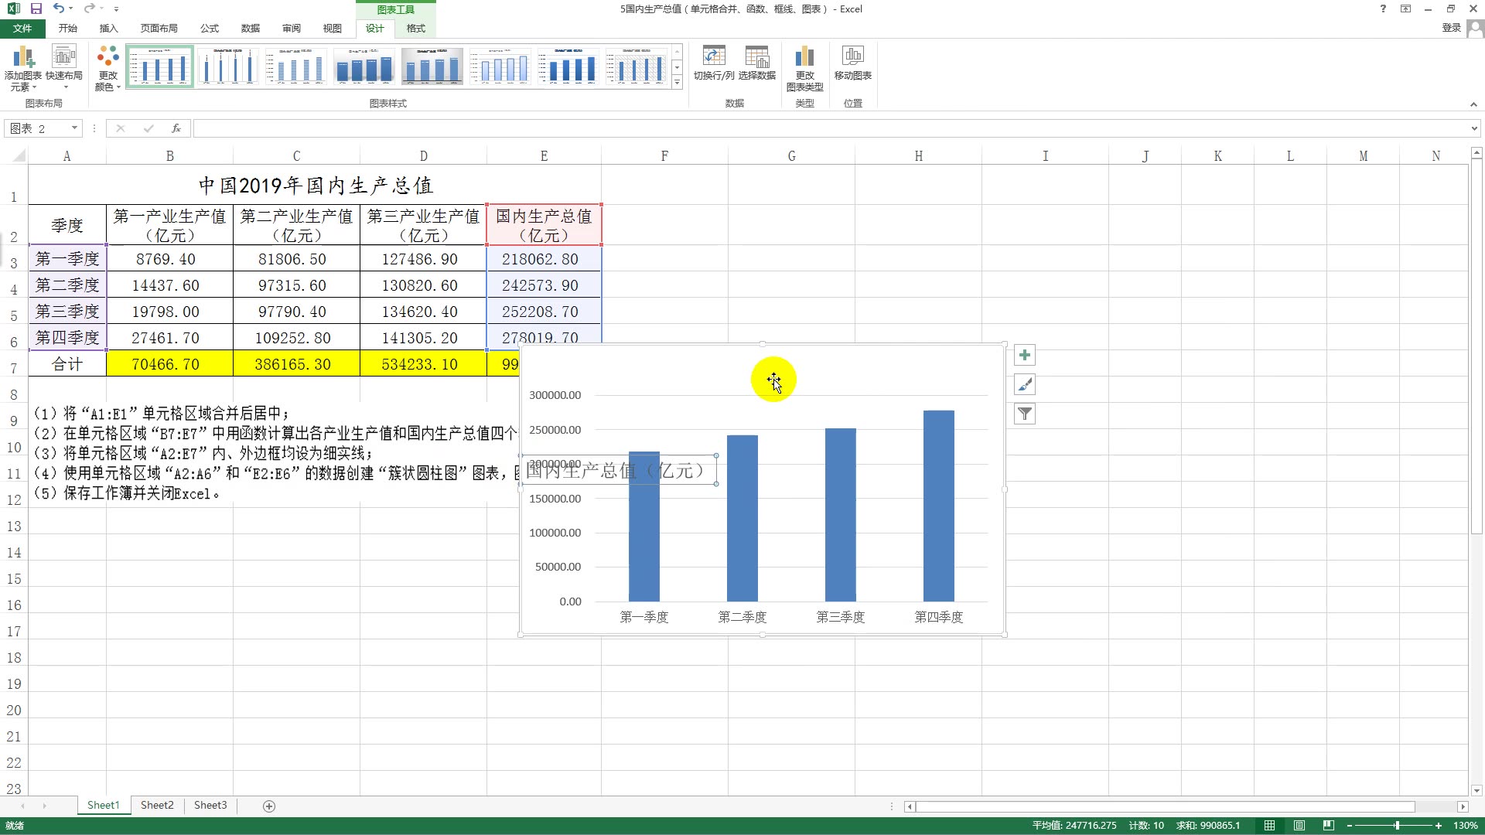Click the Undo icon

(59, 9)
